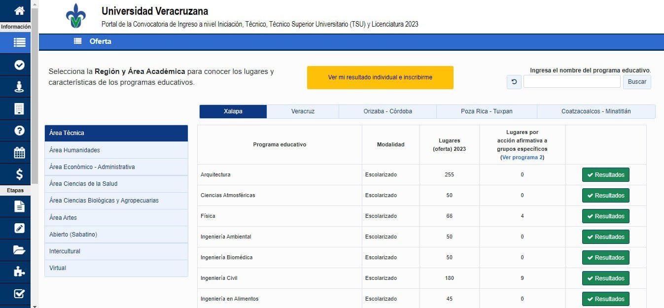Open the Ver programa 2 link
664x308 pixels.
tap(523, 158)
